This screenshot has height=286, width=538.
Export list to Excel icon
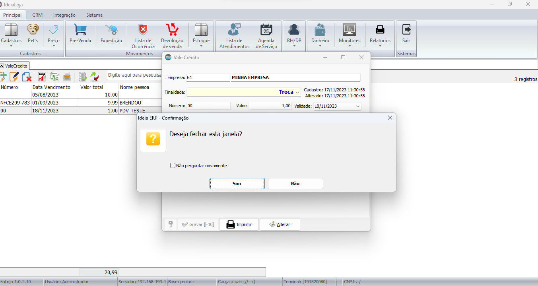point(54,76)
